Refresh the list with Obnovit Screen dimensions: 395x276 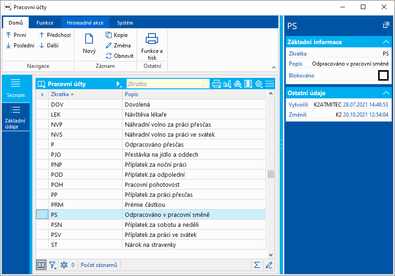pyautogui.click(x=120, y=56)
